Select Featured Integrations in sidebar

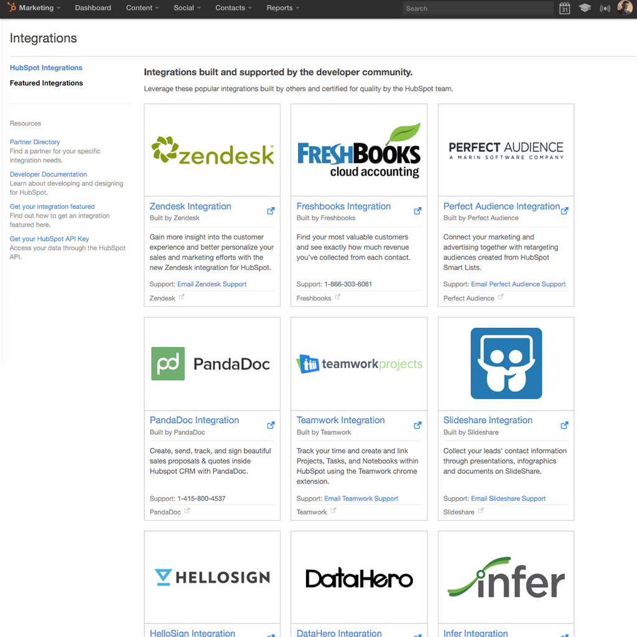coord(46,83)
